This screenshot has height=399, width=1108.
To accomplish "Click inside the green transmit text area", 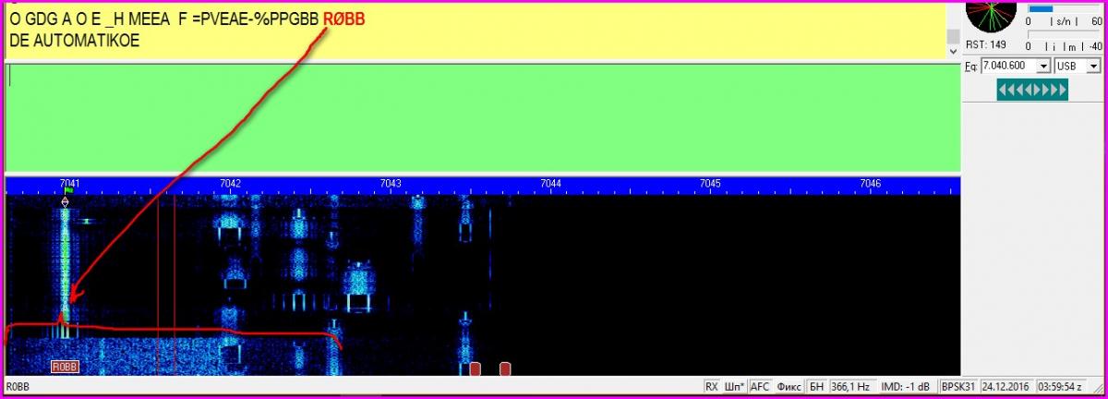I will [480, 115].
